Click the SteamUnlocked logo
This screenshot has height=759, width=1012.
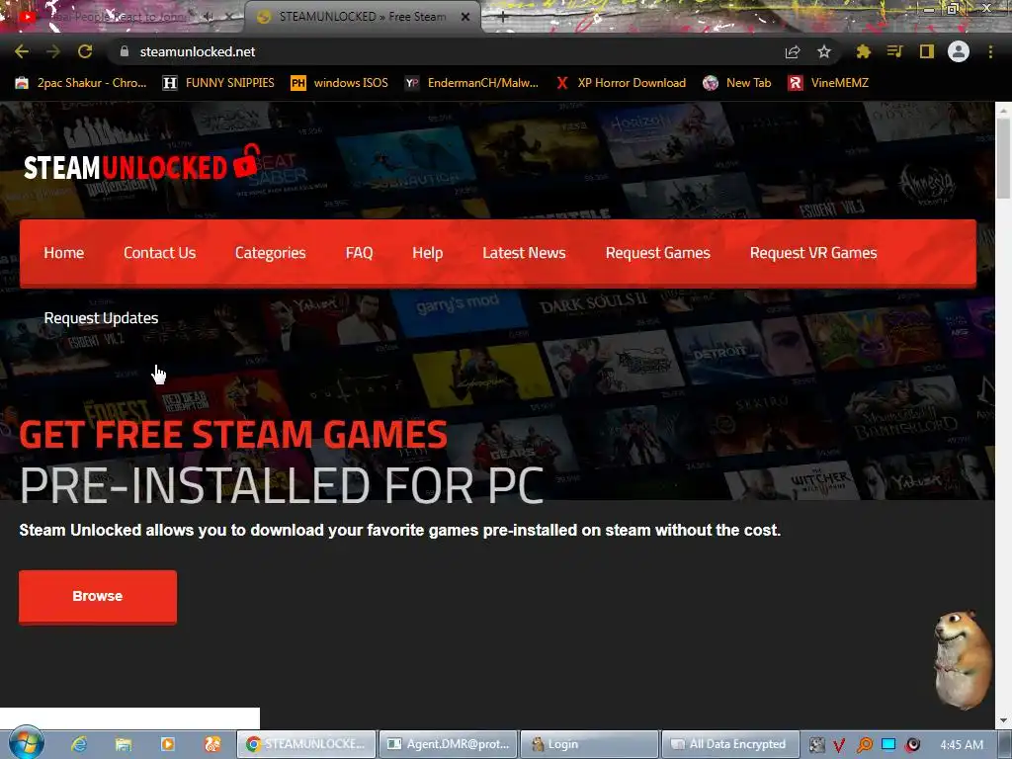[142, 164]
